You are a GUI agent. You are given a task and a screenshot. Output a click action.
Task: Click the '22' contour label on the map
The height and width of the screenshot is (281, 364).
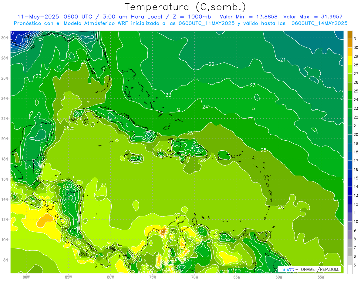[212, 64]
